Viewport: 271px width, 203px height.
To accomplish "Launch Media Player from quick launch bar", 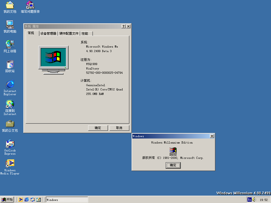I will pyautogui.click(x=20, y=200).
